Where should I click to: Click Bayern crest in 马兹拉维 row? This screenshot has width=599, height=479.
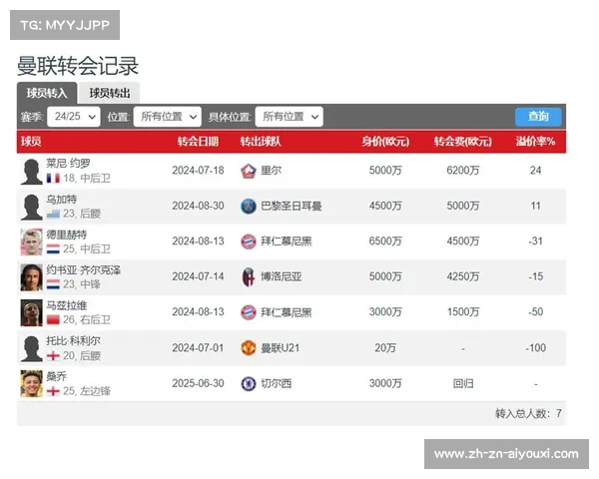(x=249, y=312)
